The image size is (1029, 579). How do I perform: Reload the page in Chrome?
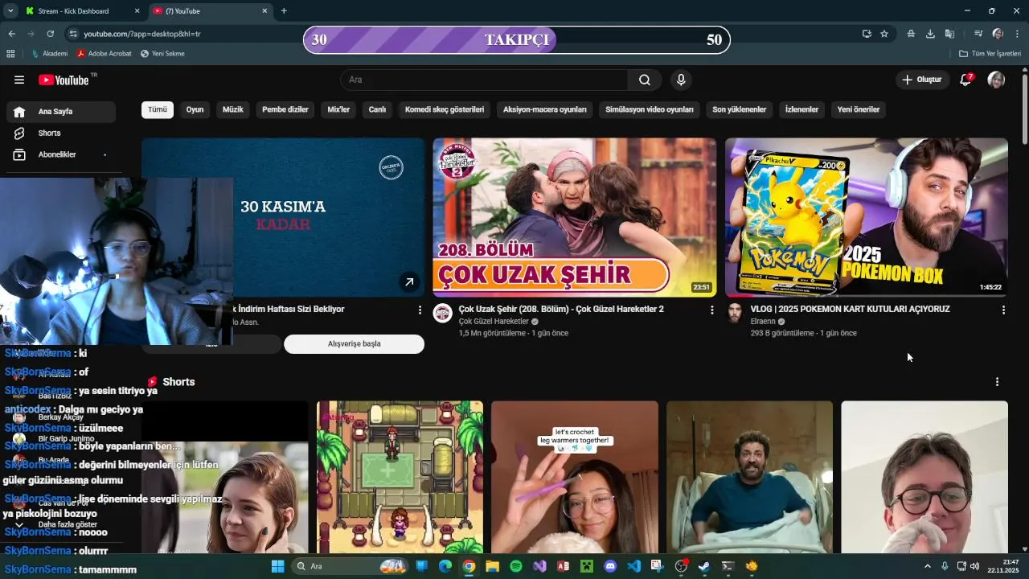[50, 34]
